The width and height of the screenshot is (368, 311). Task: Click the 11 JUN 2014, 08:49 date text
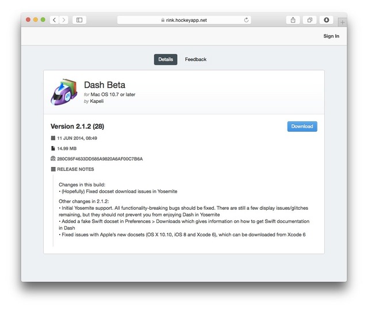tap(77, 138)
